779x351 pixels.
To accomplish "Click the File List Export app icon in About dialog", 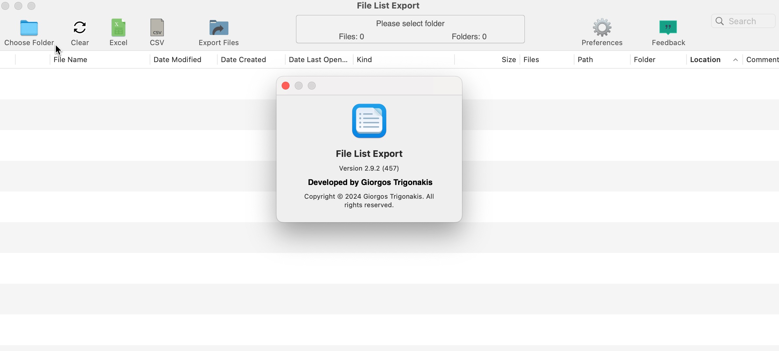I will (x=369, y=121).
